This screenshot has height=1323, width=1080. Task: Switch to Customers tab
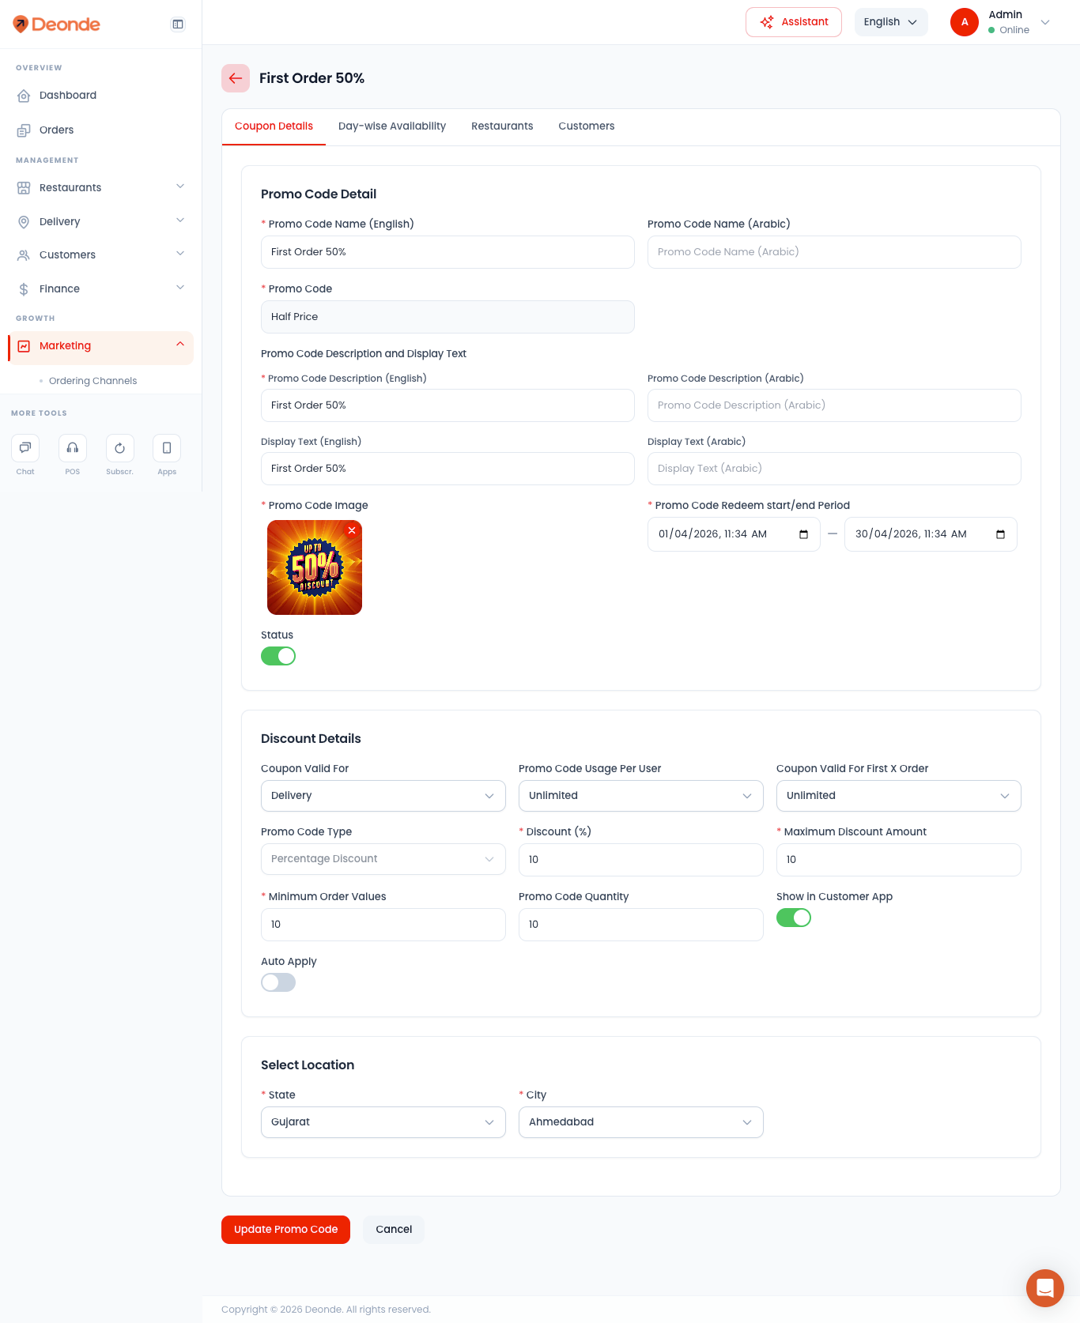click(587, 126)
